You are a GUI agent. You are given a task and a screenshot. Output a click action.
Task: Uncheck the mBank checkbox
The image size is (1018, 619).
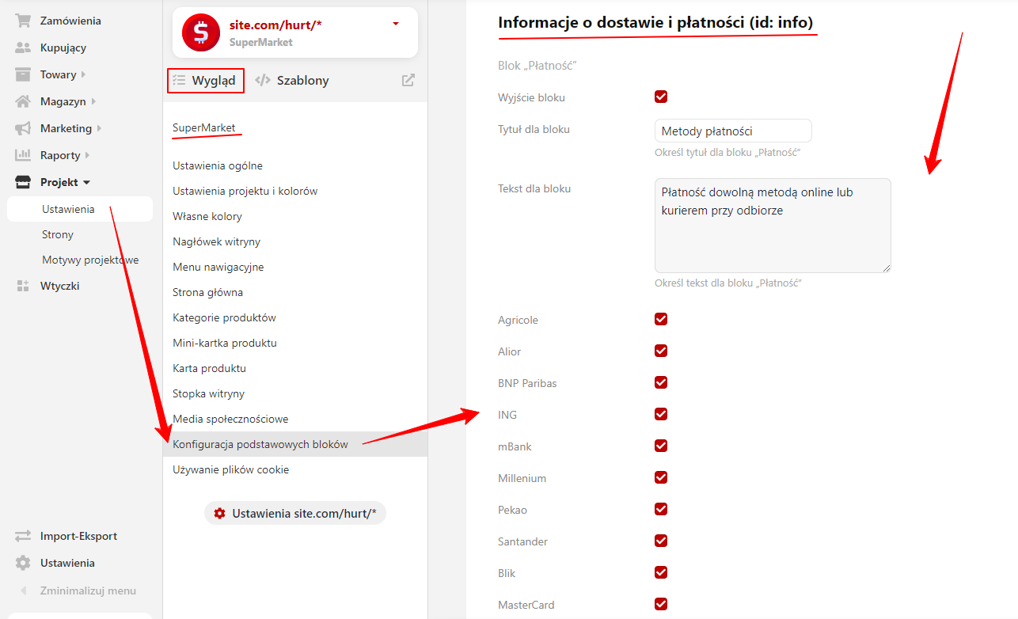coord(661,446)
